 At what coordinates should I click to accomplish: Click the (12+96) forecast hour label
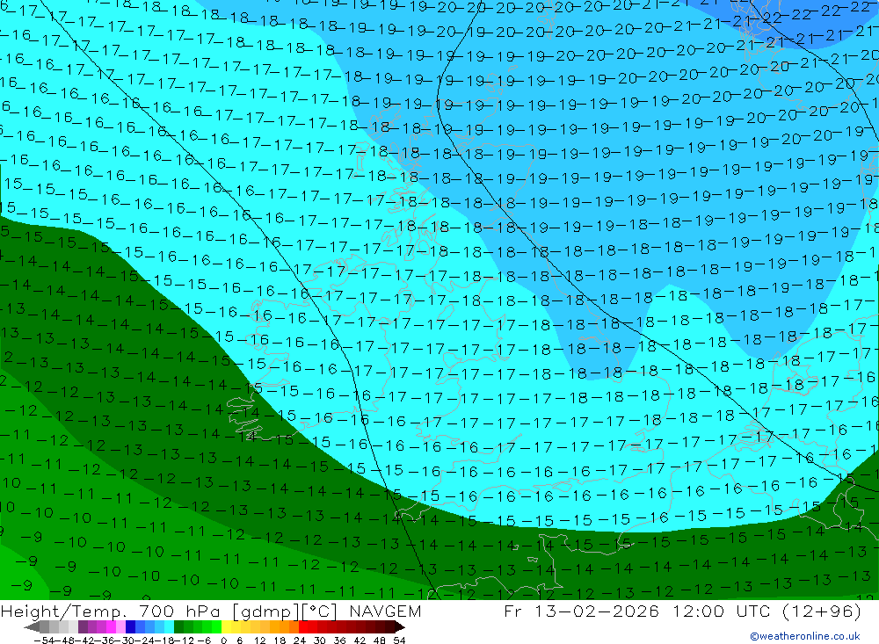tap(821, 611)
